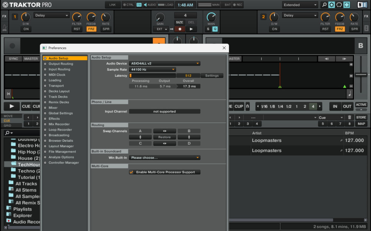Click the trash icon next to Cue dropdown
371x231 pixels.
(x=349, y=117)
